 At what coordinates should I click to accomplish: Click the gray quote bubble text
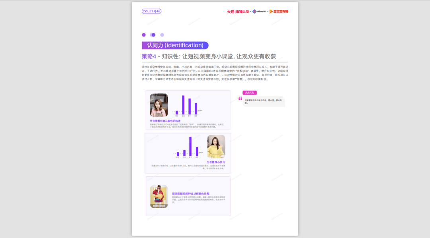coord(264,101)
